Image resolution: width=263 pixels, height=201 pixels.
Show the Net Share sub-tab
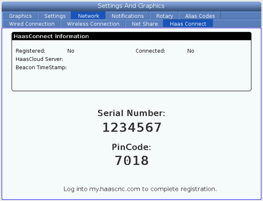pyautogui.click(x=144, y=24)
